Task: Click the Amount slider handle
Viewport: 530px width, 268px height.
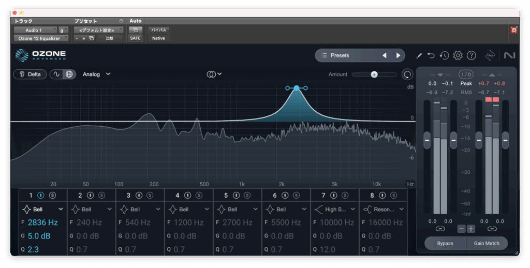Action: pyautogui.click(x=374, y=75)
